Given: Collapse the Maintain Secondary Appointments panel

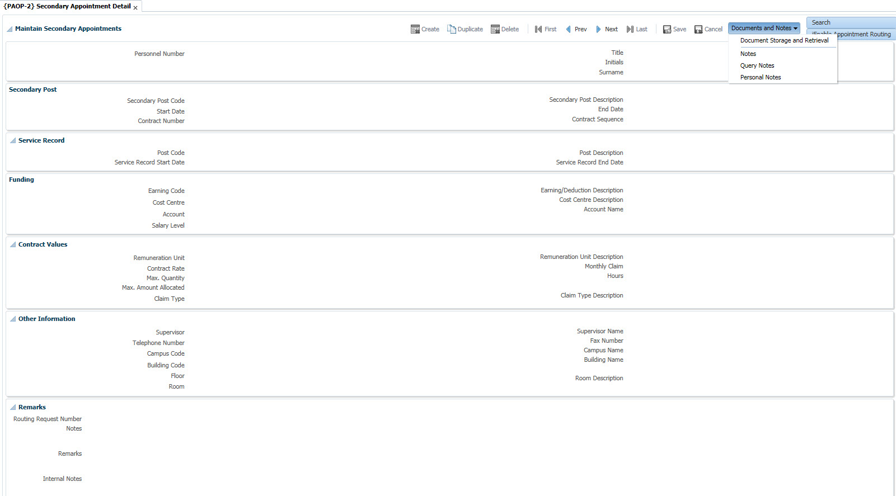Looking at the screenshot, I should (x=10, y=29).
